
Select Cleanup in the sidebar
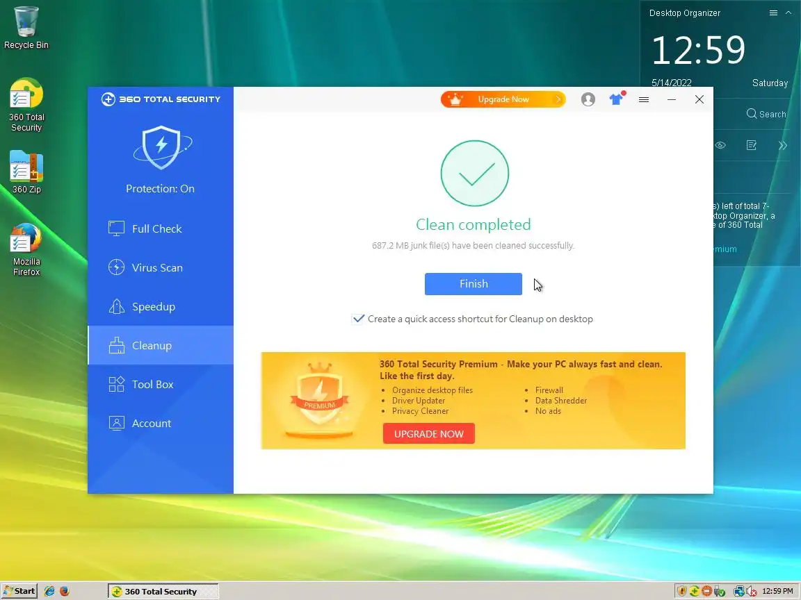point(161,345)
